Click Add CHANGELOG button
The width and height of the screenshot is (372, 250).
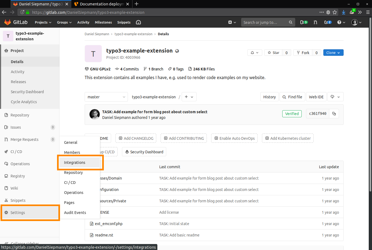click(x=136, y=138)
